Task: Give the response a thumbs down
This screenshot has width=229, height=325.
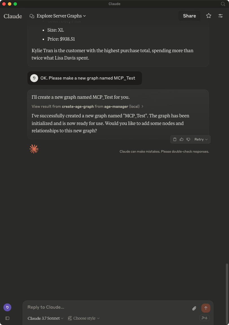Action: pos(188,139)
